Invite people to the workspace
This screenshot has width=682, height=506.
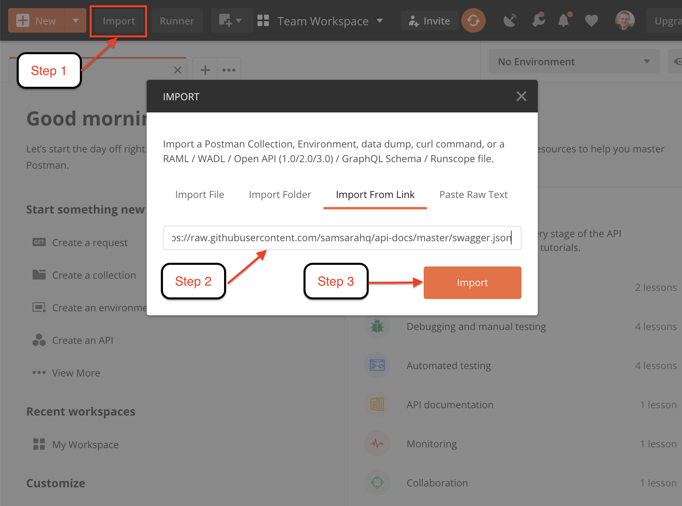click(429, 21)
